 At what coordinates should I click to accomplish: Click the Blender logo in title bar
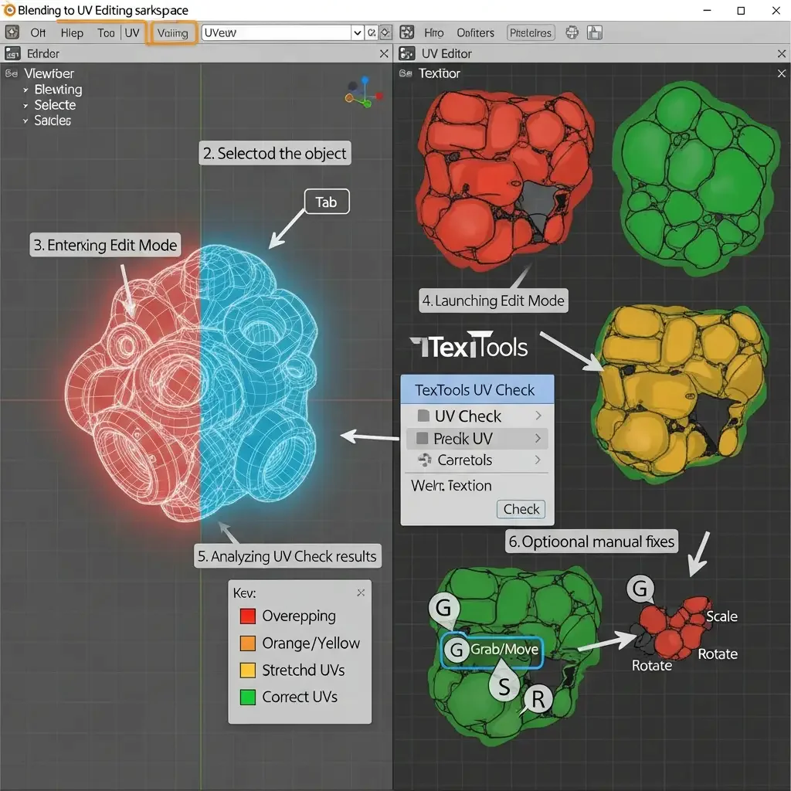click(x=9, y=10)
